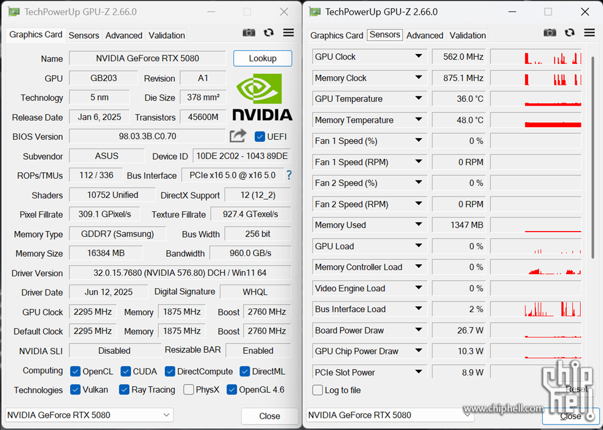Open the GPU Load sensor dropdown arrow
The height and width of the screenshot is (430, 603).
click(419, 246)
